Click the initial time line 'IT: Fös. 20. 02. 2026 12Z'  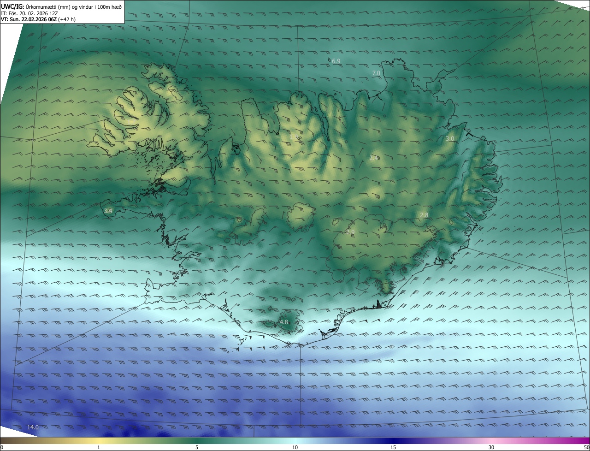(x=29, y=13)
